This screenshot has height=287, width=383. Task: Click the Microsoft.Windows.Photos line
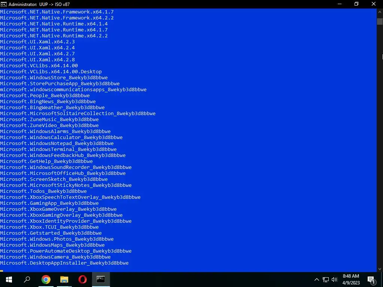tap(57, 239)
